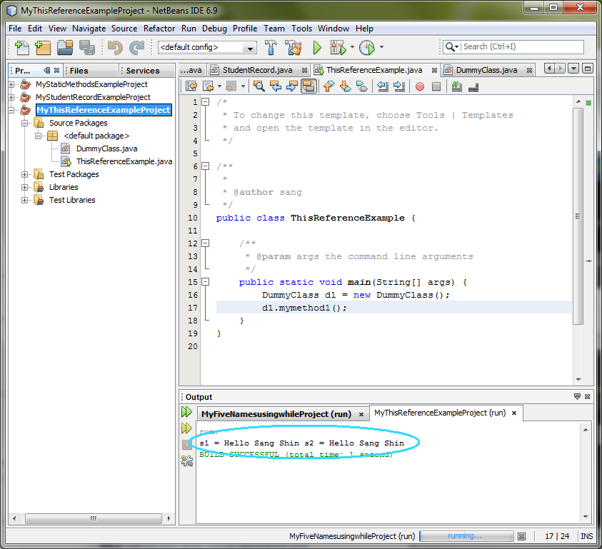Cancel the running process via status icon
The image size is (602, 549).
pos(521,536)
